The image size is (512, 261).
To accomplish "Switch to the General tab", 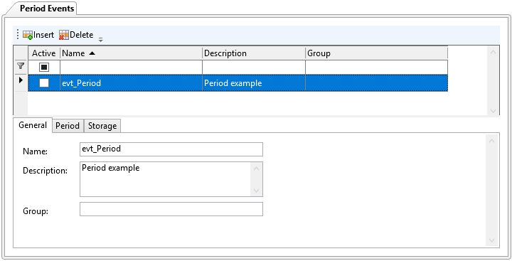I will pyautogui.click(x=33, y=125).
